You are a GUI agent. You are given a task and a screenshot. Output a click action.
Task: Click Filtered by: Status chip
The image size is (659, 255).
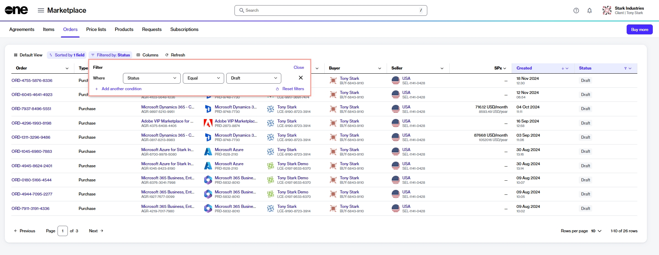tap(111, 55)
